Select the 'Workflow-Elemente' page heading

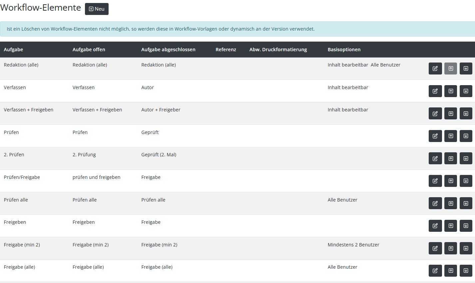(41, 8)
